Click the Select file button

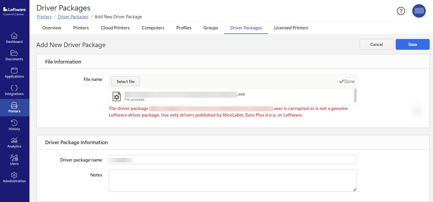tap(125, 82)
